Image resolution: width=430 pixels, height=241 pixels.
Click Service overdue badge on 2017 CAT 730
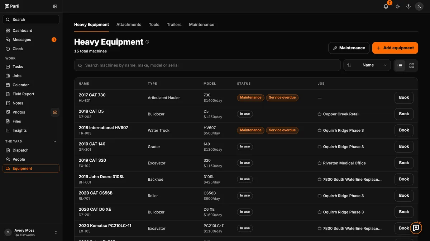(282, 97)
